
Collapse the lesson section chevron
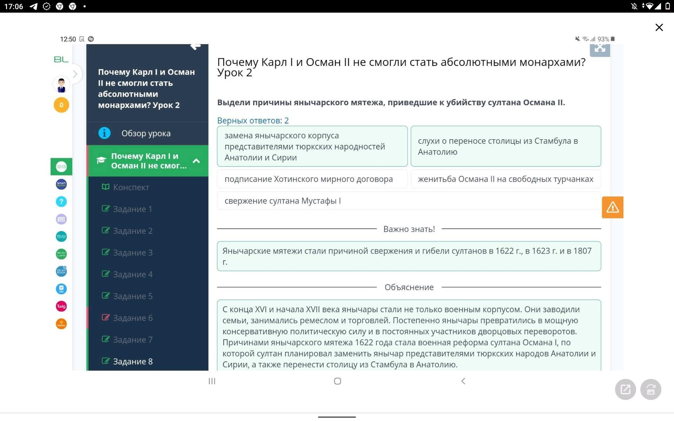click(x=196, y=161)
